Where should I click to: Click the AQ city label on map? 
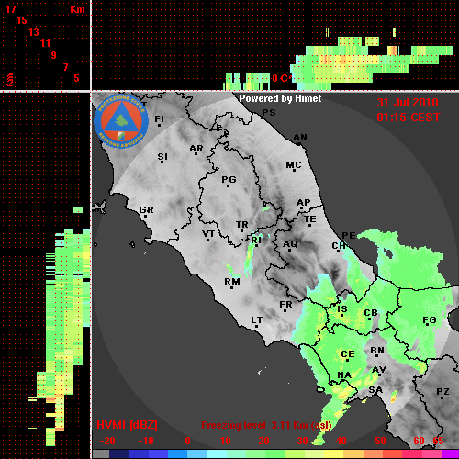point(290,244)
